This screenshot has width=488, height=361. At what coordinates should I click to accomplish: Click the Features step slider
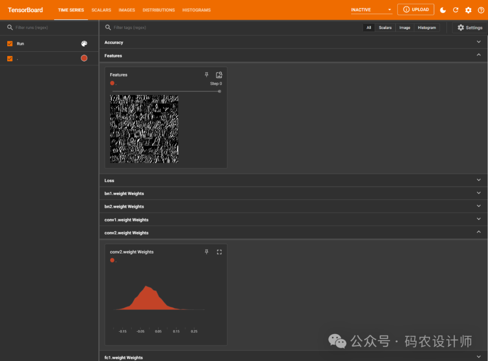point(166,91)
